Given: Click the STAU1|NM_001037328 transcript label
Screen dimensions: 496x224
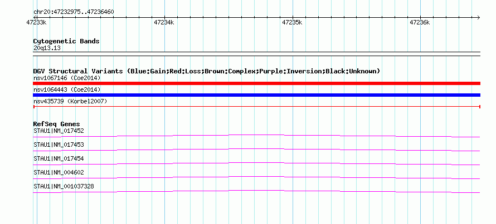Looking at the screenshot, I should pos(64,186).
